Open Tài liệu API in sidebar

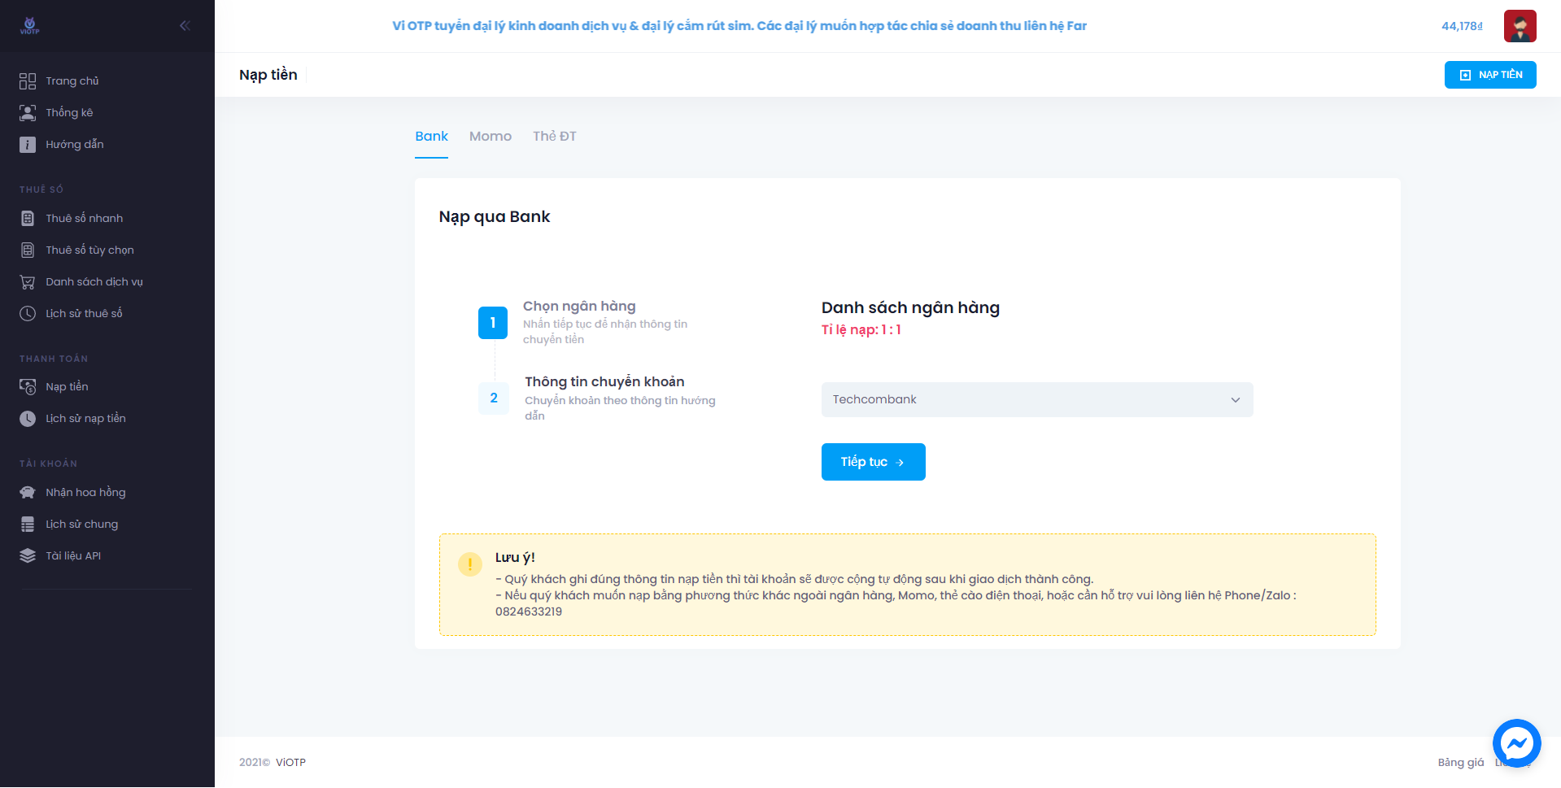tap(73, 556)
